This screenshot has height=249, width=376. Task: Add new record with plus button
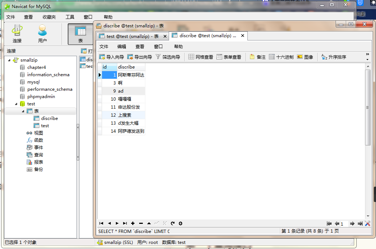(x=133, y=223)
